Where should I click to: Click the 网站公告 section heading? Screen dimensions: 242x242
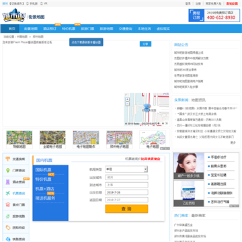182,44
